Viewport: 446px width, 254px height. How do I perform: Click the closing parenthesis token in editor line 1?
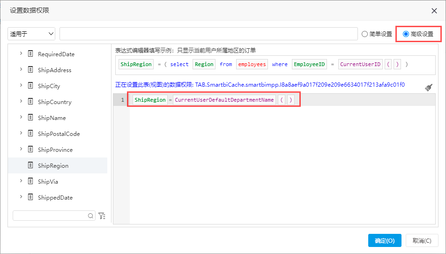point(290,100)
